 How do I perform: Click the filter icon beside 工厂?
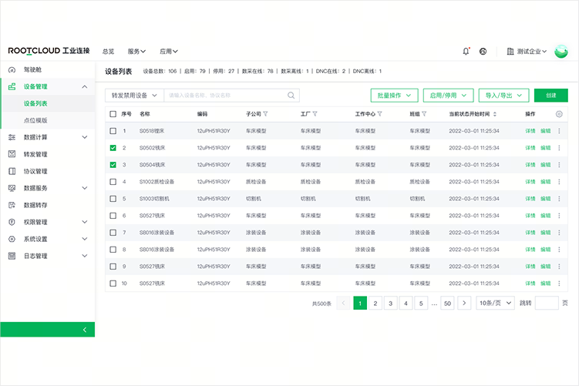point(315,114)
